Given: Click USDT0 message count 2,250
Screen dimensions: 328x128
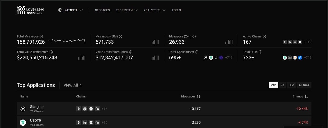Looking at the screenshot, I should (x=196, y=123).
